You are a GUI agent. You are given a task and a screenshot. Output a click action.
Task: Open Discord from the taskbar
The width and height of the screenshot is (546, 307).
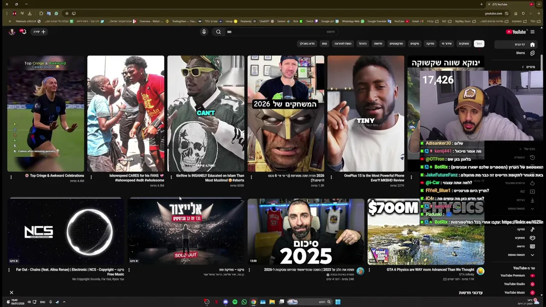point(226,302)
